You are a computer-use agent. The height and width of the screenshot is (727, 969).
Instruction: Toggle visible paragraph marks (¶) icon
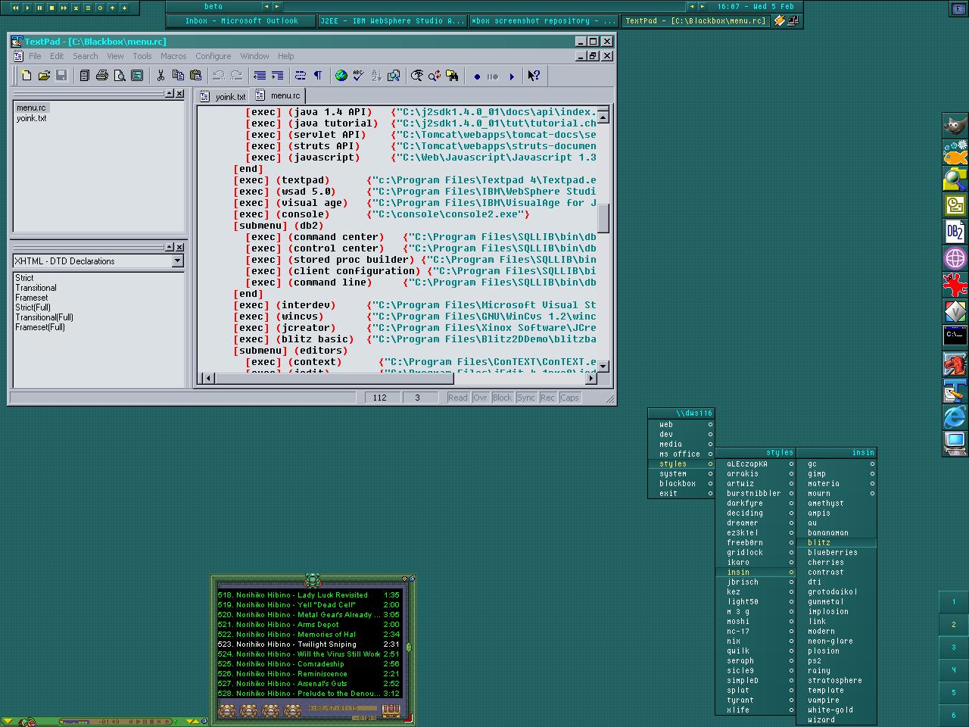tap(318, 76)
